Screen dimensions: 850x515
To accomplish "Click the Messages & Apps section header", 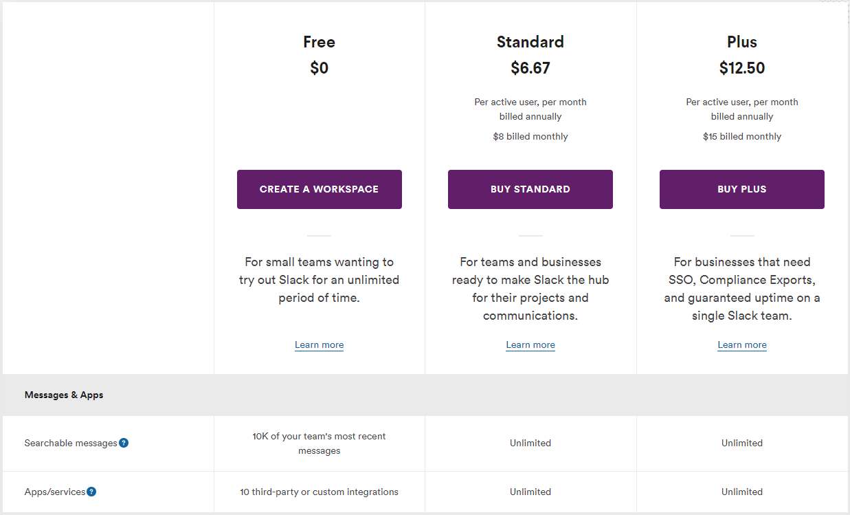I will [x=64, y=395].
